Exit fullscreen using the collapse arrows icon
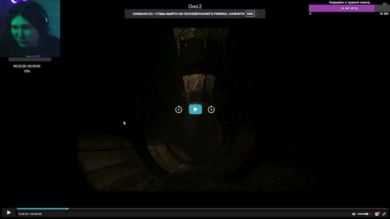Viewport: 390px width, 219px height. 384,214
